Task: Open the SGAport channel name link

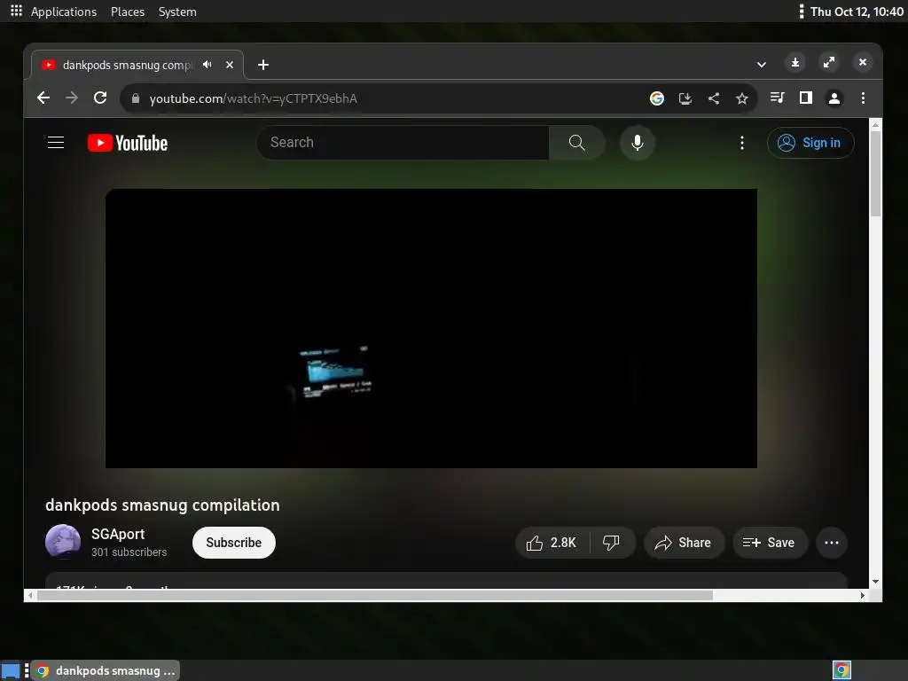Action: click(x=118, y=534)
